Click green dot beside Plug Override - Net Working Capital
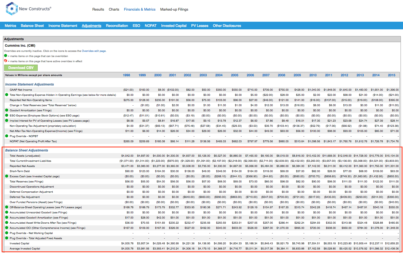The width and height of the screenshot is (403, 253). (x=7, y=233)
